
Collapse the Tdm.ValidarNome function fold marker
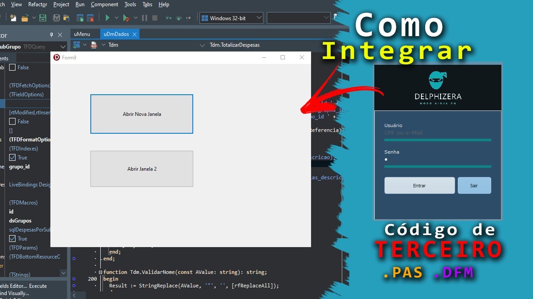click(x=100, y=272)
